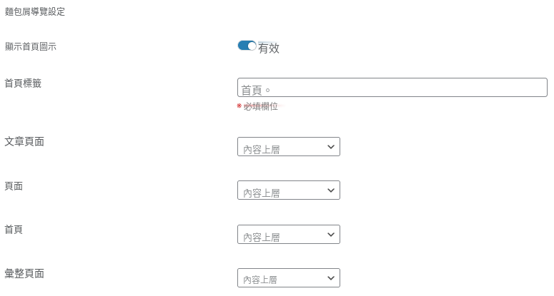
Task: Click the 首頁標籤 field label
Action: click(23, 83)
